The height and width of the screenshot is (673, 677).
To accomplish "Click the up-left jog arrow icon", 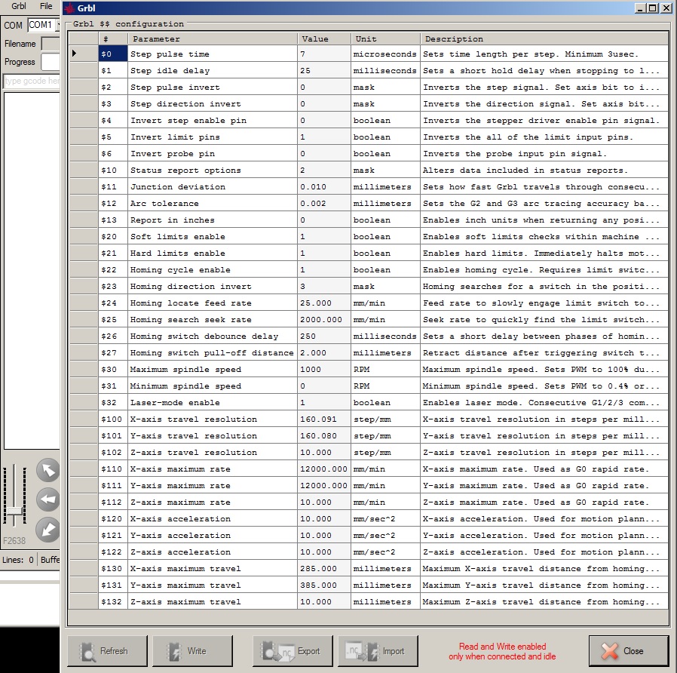I will [48, 470].
